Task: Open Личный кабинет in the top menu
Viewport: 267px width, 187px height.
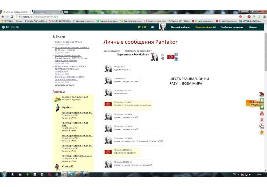Action: point(181,27)
